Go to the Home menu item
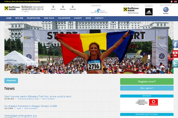178x118 pixels. [x=9, y=18]
